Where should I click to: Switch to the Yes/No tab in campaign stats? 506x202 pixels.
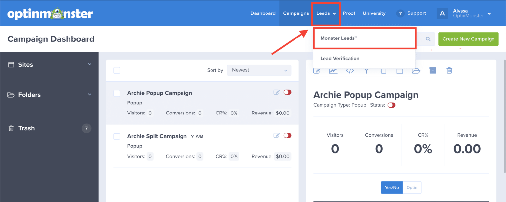pos(391,187)
